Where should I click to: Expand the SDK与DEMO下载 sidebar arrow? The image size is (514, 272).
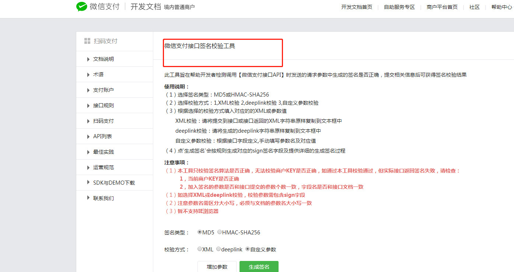click(x=88, y=182)
